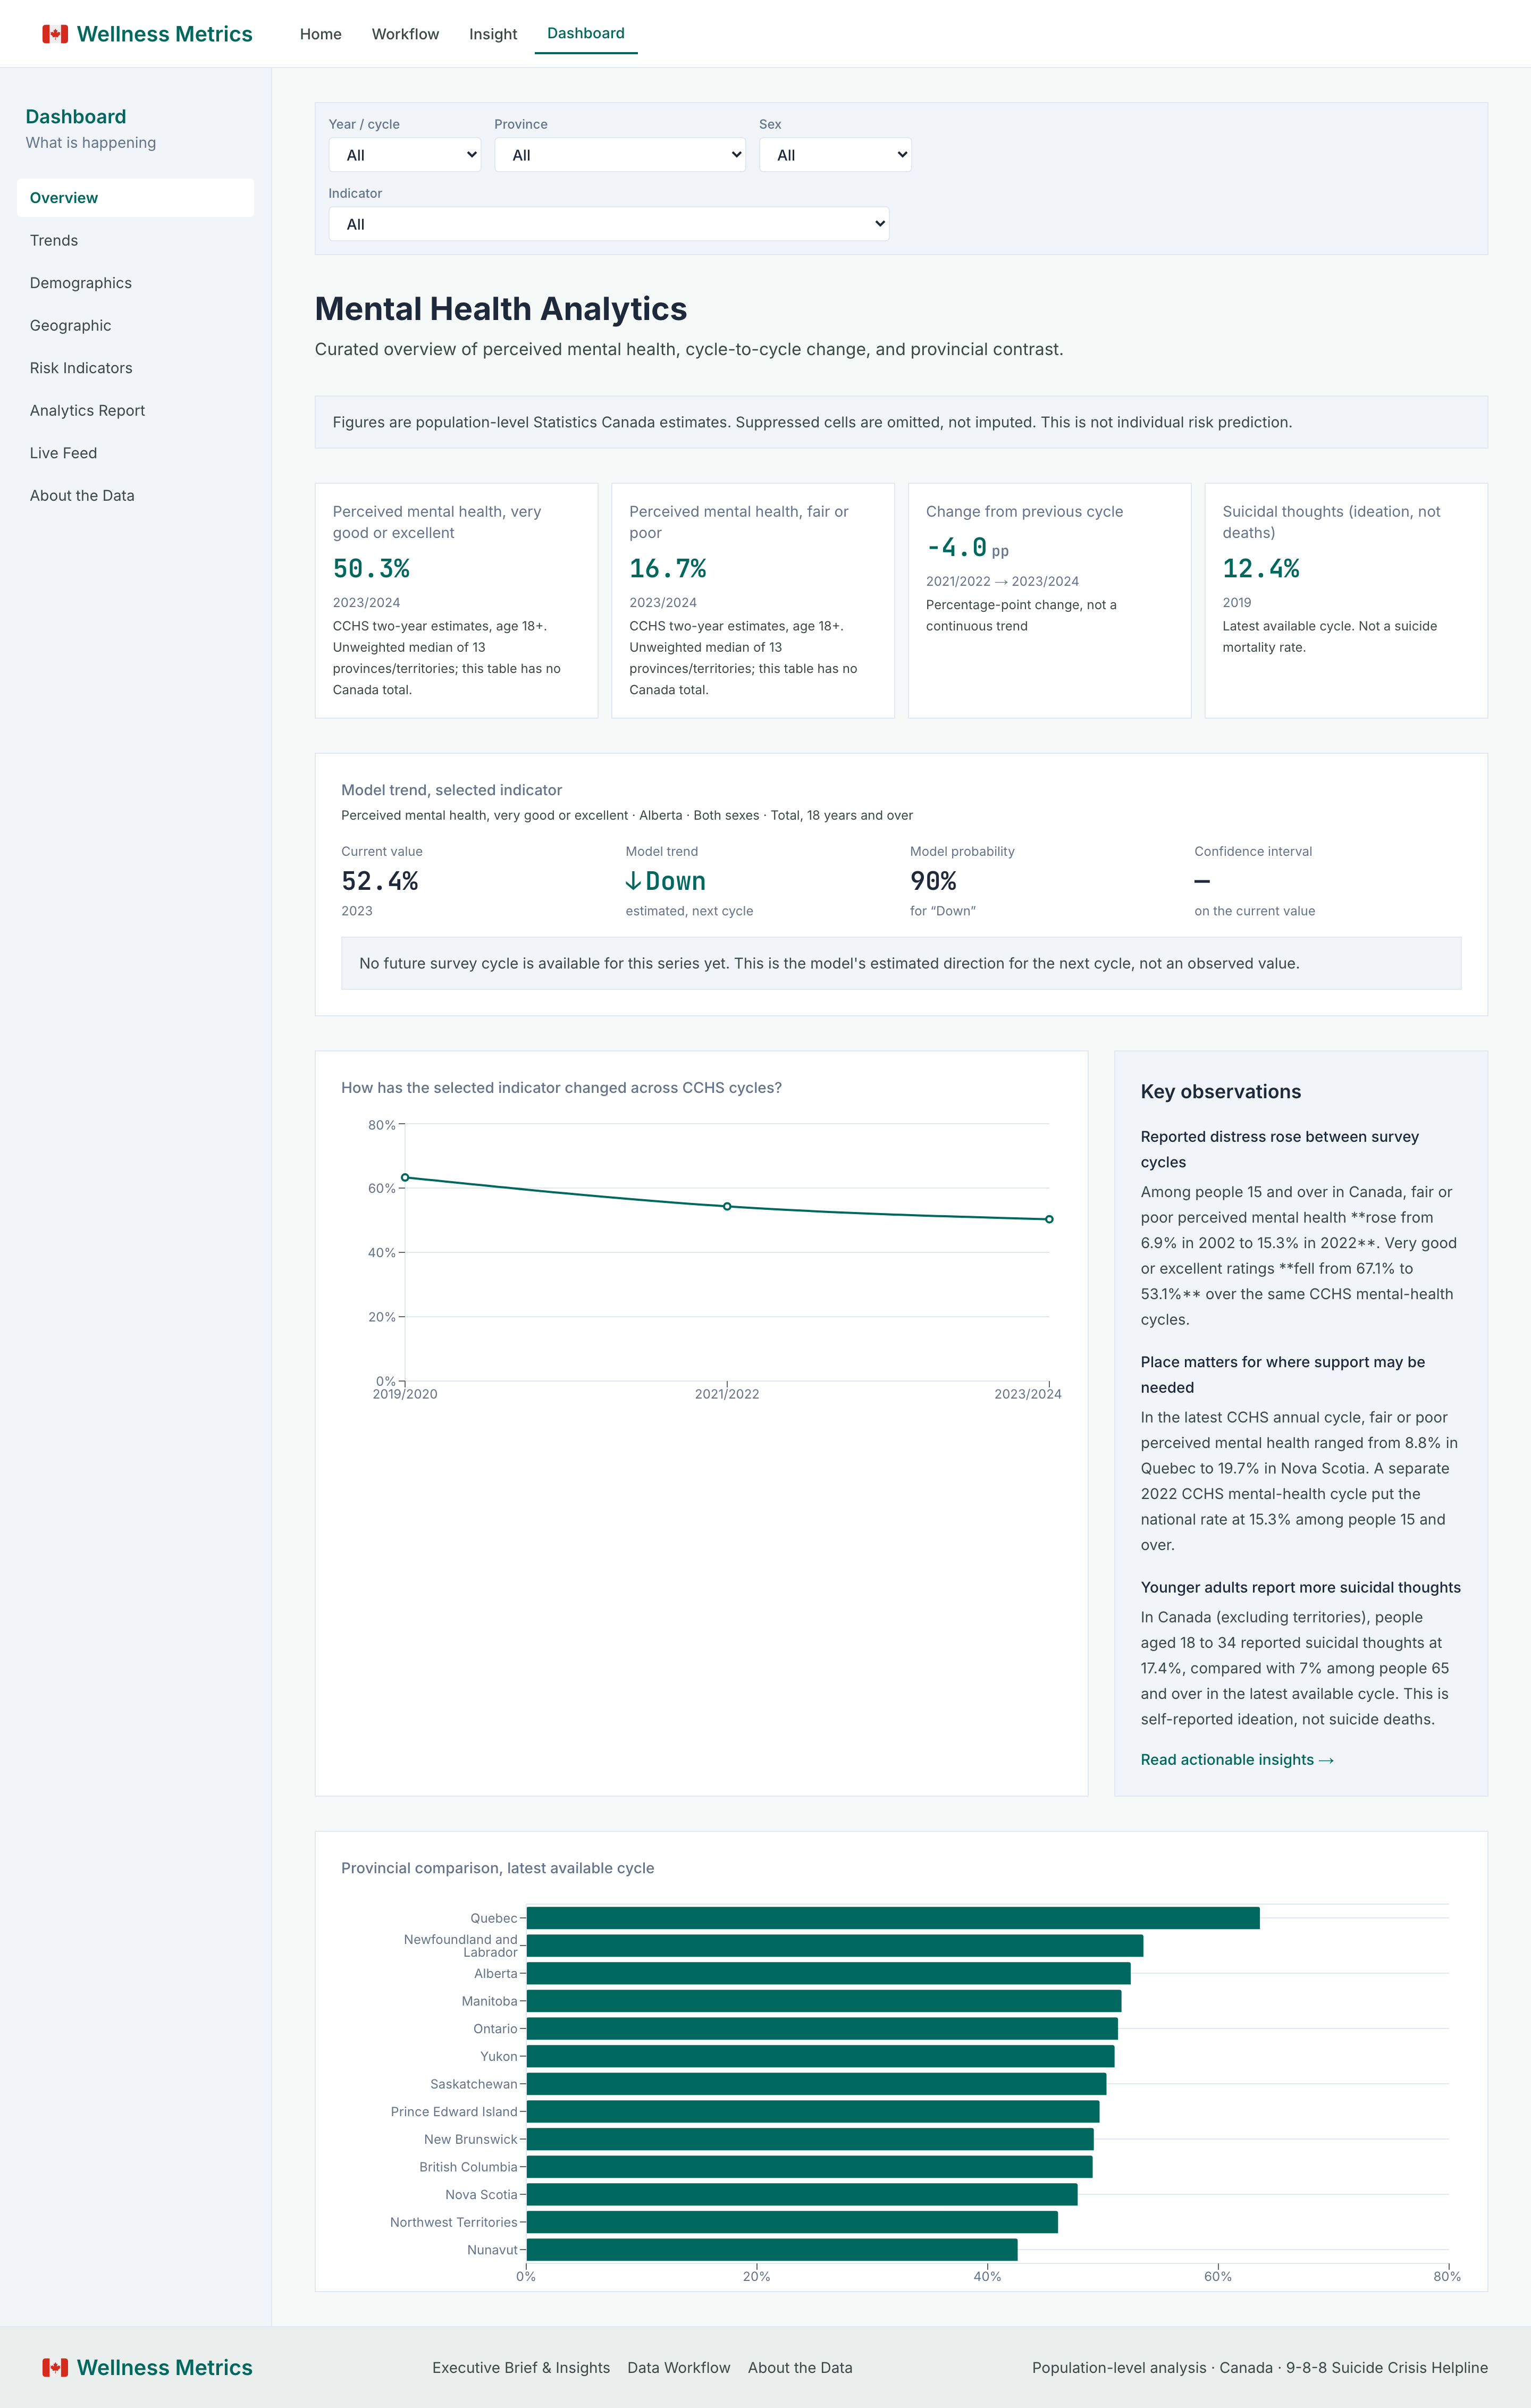Open the Sex filter dropdown
The height and width of the screenshot is (2408, 1531).
point(835,155)
